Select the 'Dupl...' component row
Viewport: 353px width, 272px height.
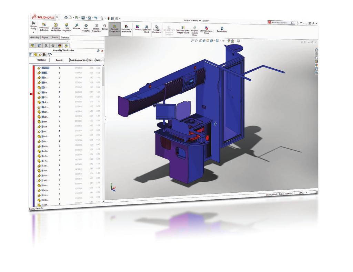point(69,117)
